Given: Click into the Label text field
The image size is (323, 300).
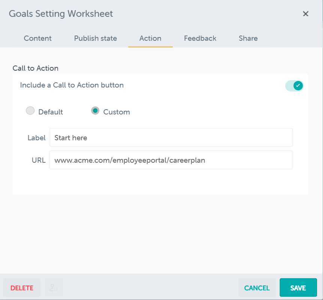Looking at the screenshot, I should [x=171, y=138].
